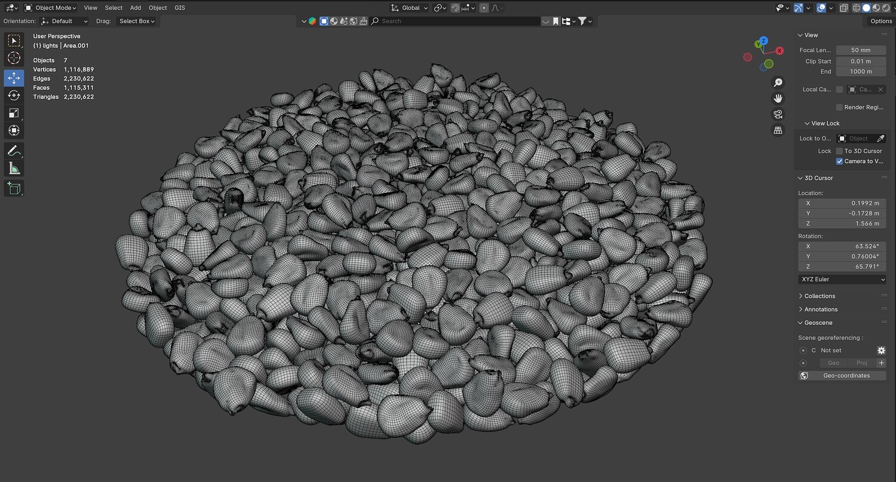Click the Add Cube tool
This screenshot has height=482, width=896.
[x=14, y=189]
